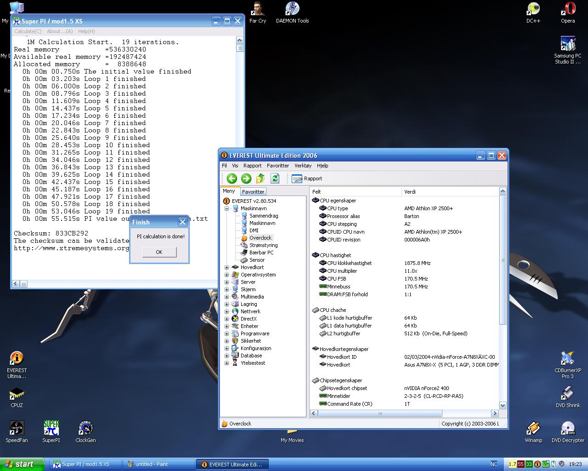Click the CPU klokkehastighet row
Screen dimensions: 588x471
(x=404, y=263)
